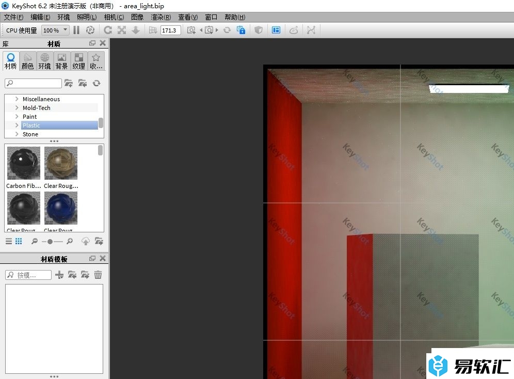Select the tan Clear Rough material thumbnail
The height and width of the screenshot is (379, 514).
(61, 163)
